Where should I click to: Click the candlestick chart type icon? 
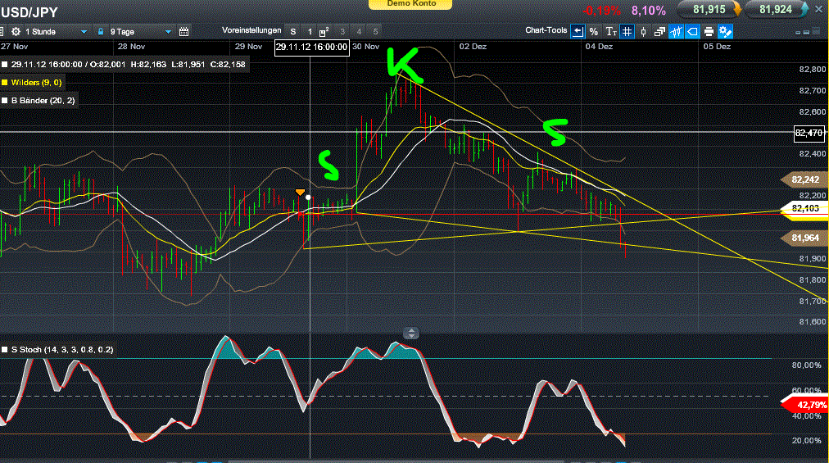[x=644, y=31]
